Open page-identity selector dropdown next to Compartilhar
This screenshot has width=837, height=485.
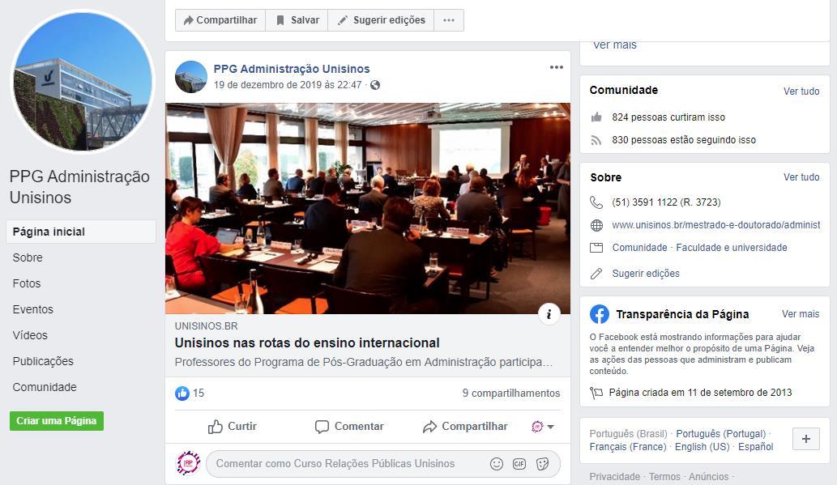[x=543, y=427]
